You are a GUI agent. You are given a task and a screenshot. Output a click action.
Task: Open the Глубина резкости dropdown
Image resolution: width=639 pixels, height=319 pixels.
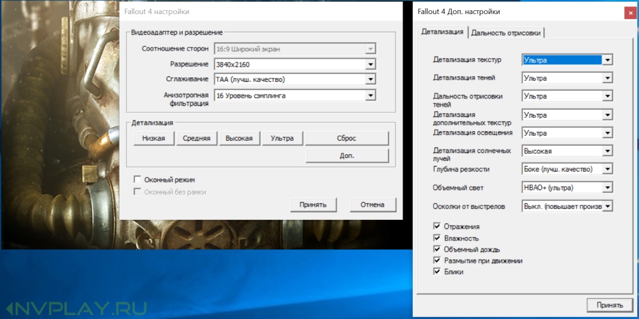point(567,169)
